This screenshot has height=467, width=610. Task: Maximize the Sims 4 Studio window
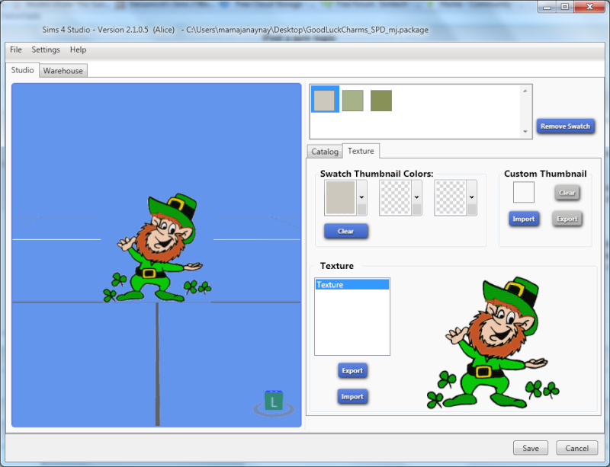tap(565, 7)
